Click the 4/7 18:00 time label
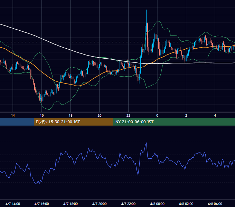Screen dimensions: 235x207 tap(70, 204)
